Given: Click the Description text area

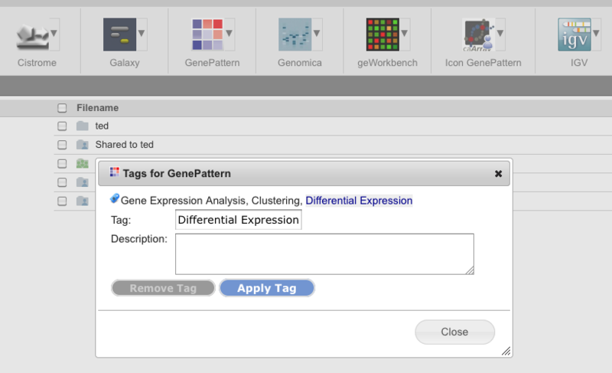Looking at the screenshot, I should [x=324, y=254].
